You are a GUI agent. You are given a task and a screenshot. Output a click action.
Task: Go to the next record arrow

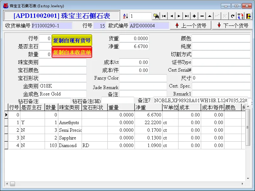click(179, 16)
